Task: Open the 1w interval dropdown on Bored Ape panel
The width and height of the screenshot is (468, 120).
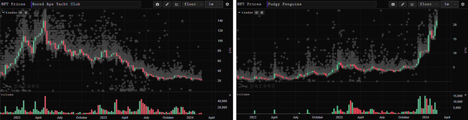Action: pos(219,4)
